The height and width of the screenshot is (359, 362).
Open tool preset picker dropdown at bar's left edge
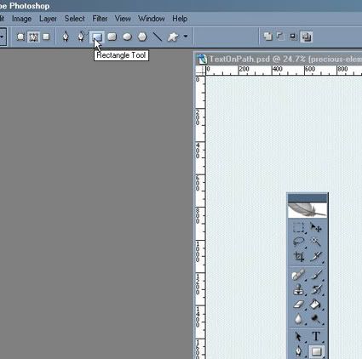(x=3, y=37)
